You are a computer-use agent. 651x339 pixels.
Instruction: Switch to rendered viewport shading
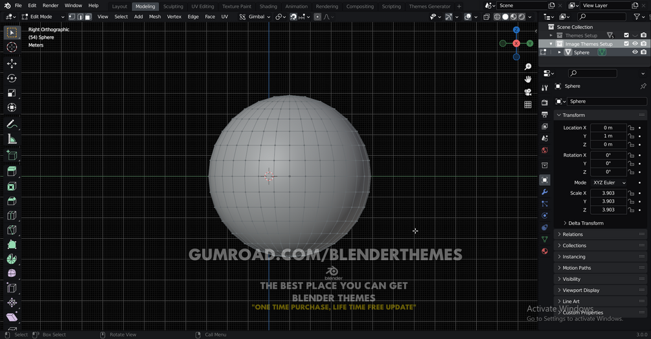pyautogui.click(x=521, y=17)
